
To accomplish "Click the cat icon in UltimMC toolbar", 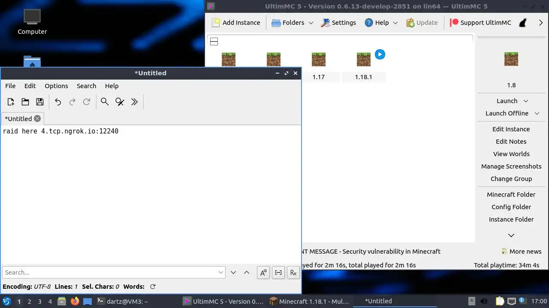I will [523, 23].
